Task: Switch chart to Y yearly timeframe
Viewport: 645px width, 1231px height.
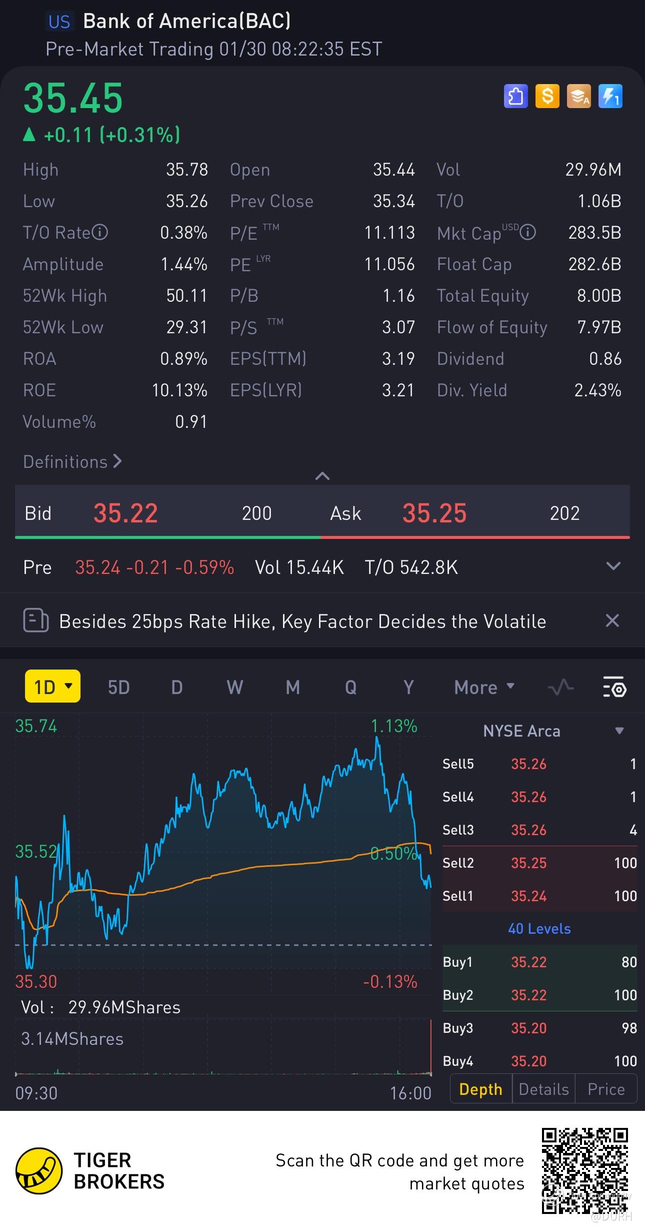Action: [x=408, y=687]
